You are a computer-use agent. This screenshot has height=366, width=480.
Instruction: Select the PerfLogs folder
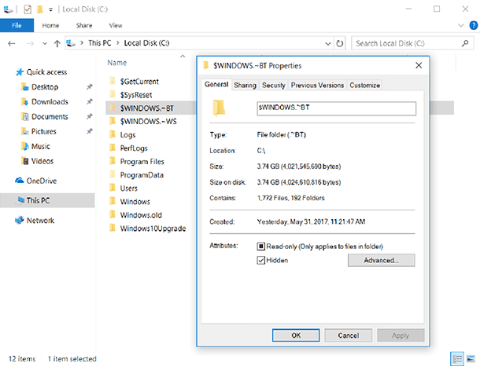point(134,148)
